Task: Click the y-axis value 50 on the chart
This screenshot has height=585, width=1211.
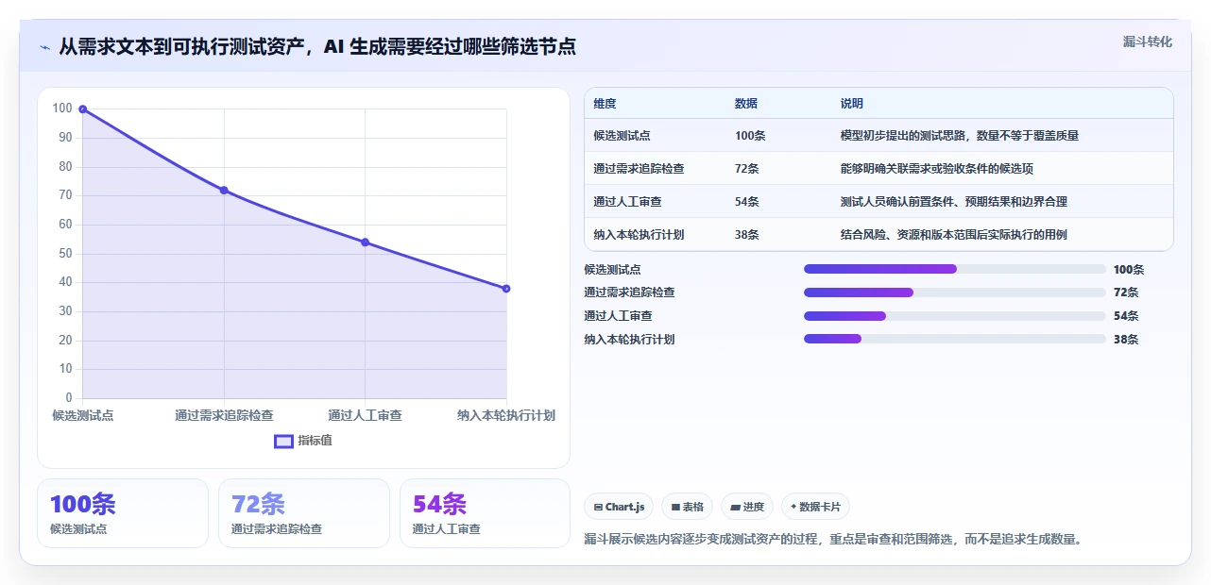Action: [65, 253]
